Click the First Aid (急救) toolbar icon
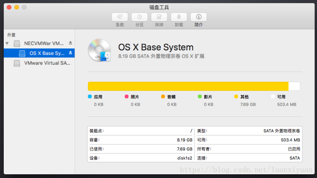Screen dimensions: 317x178 pyautogui.click(x=120, y=17)
